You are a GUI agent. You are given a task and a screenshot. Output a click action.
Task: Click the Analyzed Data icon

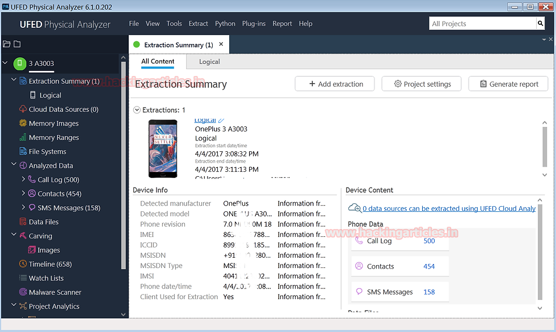click(23, 165)
